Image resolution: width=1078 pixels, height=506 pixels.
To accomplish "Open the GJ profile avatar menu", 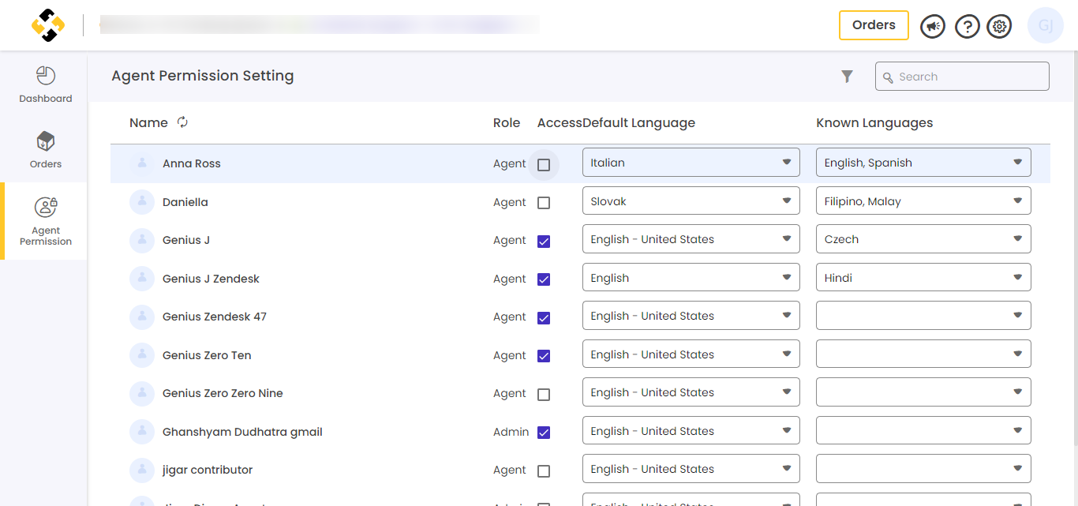I will pyautogui.click(x=1045, y=25).
